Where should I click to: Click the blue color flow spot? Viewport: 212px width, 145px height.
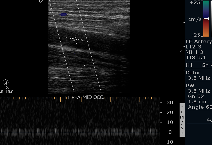point(63,14)
